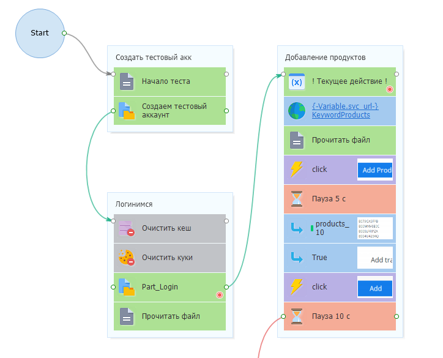Click the blue Add button thumbnail
This screenshot has height=358, width=443.
coord(374,287)
